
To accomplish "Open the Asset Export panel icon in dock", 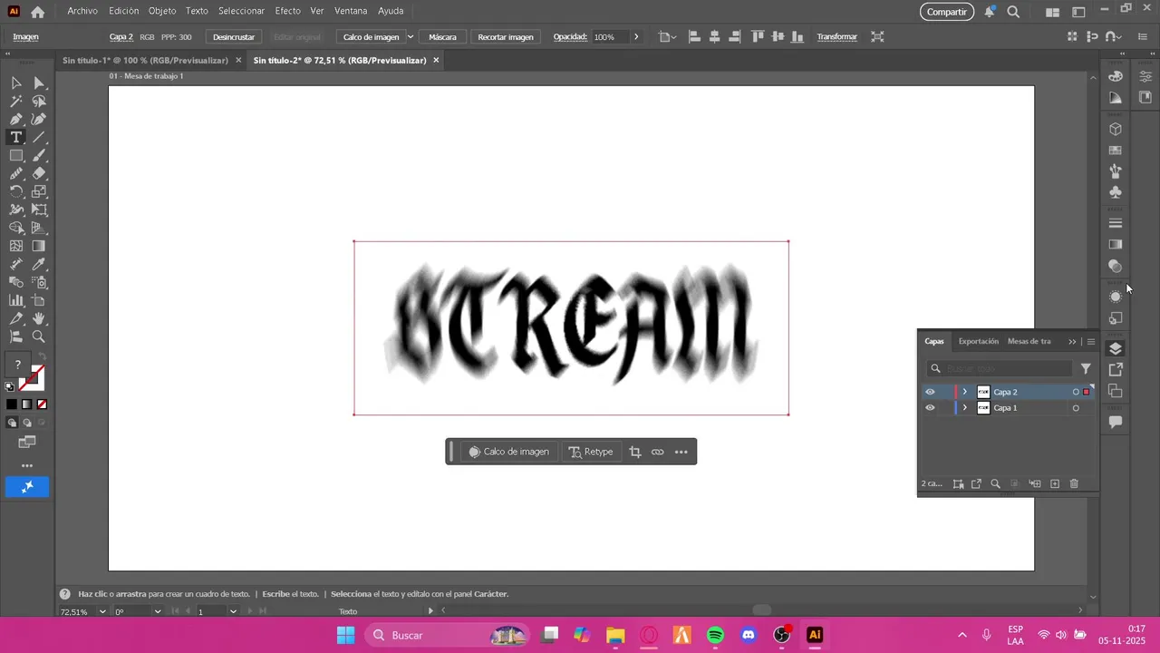I will coord(1116,369).
